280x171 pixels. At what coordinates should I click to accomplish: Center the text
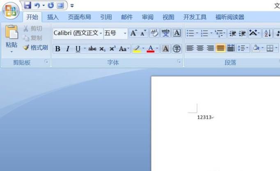click(200, 48)
